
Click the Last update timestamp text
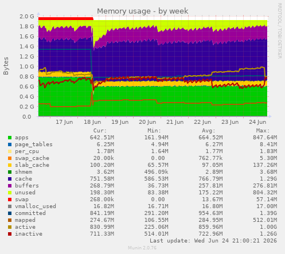point(213,241)
